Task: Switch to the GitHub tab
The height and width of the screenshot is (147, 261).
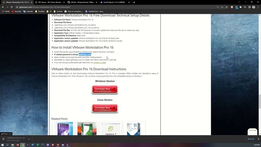Action: (82, 2)
